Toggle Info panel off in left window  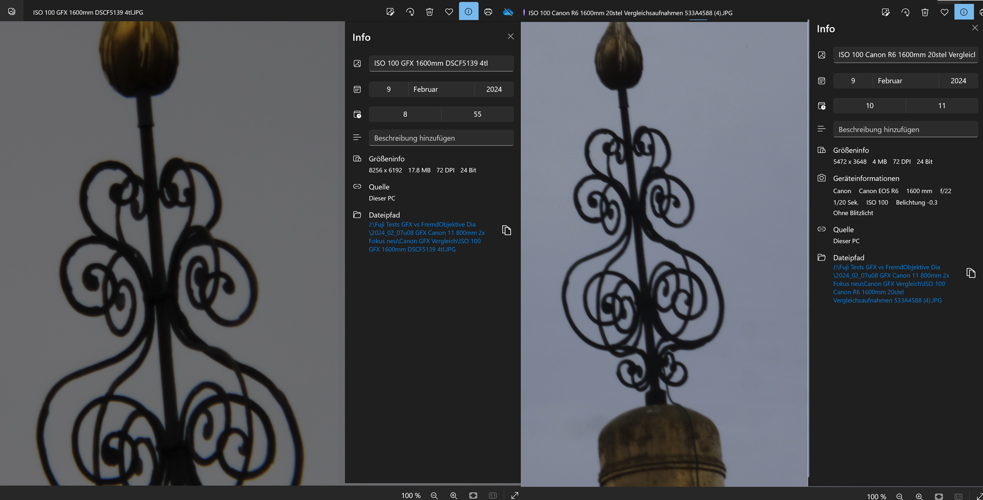pos(468,12)
